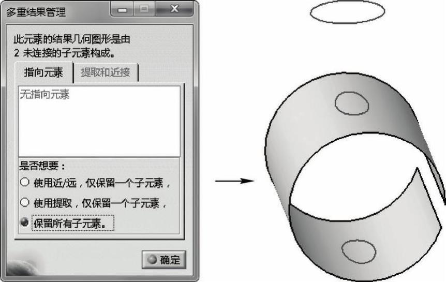The height and width of the screenshot is (282, 446).
Task: Click the decorative sphere in dialog corner
Action: (x=24, y=263)
